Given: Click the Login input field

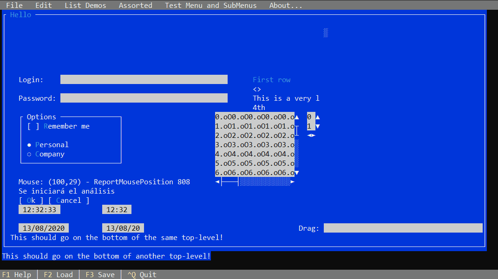Looking at the screenshot, I should pyautogui.click(x=144, y=79).
